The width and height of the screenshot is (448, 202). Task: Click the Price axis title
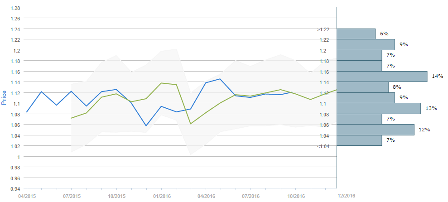4,97
